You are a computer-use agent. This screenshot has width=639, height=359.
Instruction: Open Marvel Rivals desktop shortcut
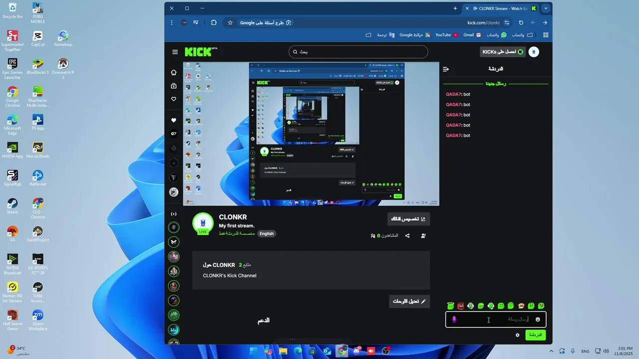click(38, 150)
